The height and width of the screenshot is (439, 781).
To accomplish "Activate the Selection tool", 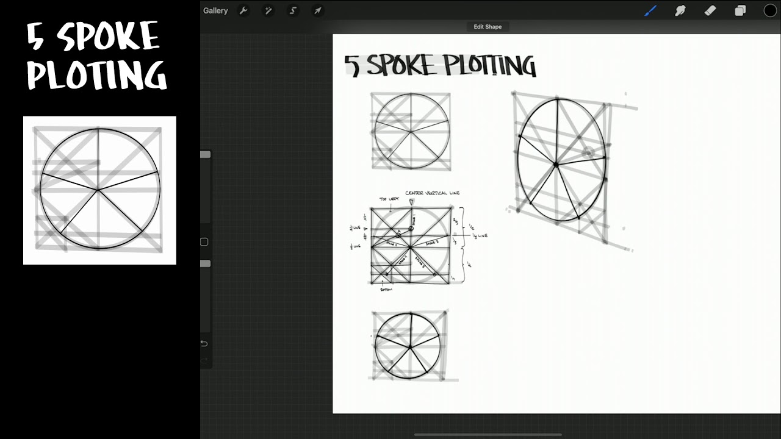I will (293, 10).
